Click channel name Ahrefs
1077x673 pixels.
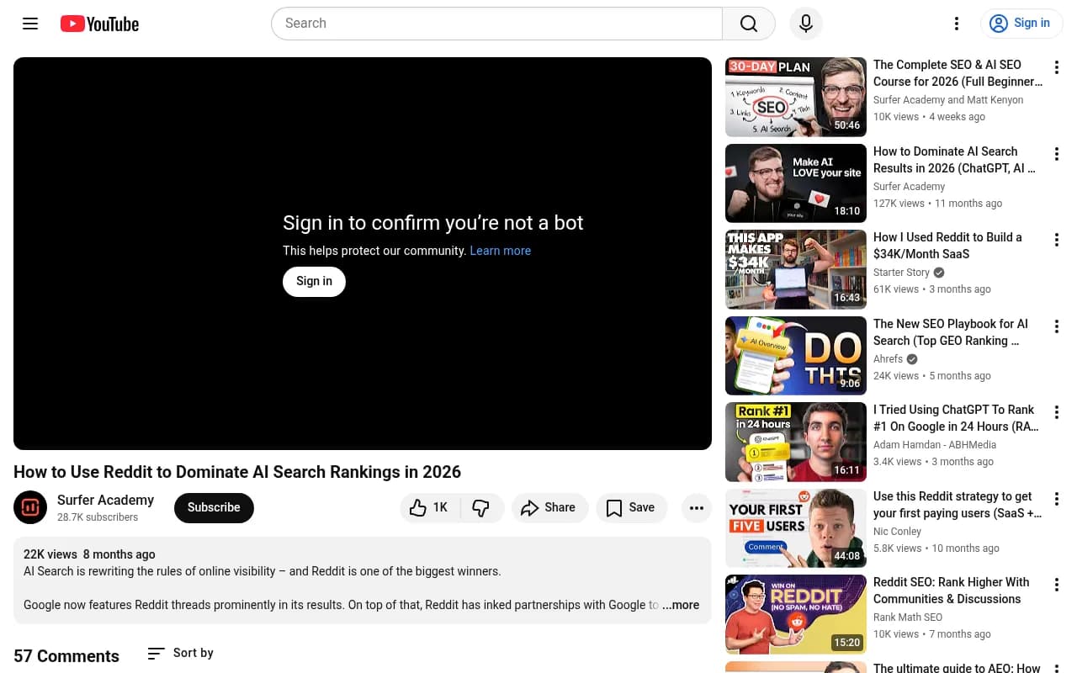click(888, 359)
